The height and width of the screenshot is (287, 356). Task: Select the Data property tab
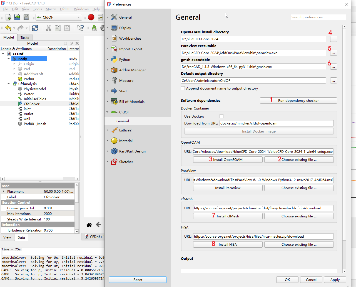tap(21, 237)
